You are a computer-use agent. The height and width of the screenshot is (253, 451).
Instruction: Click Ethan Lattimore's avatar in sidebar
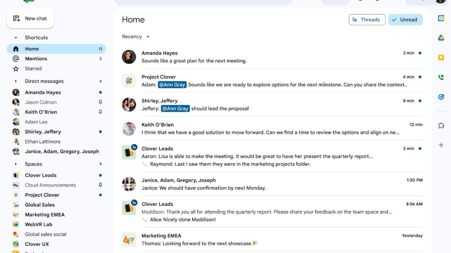pos(16,142)
